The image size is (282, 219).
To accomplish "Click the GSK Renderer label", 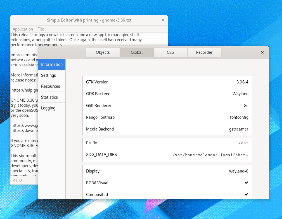I will (x=99, y=106).
